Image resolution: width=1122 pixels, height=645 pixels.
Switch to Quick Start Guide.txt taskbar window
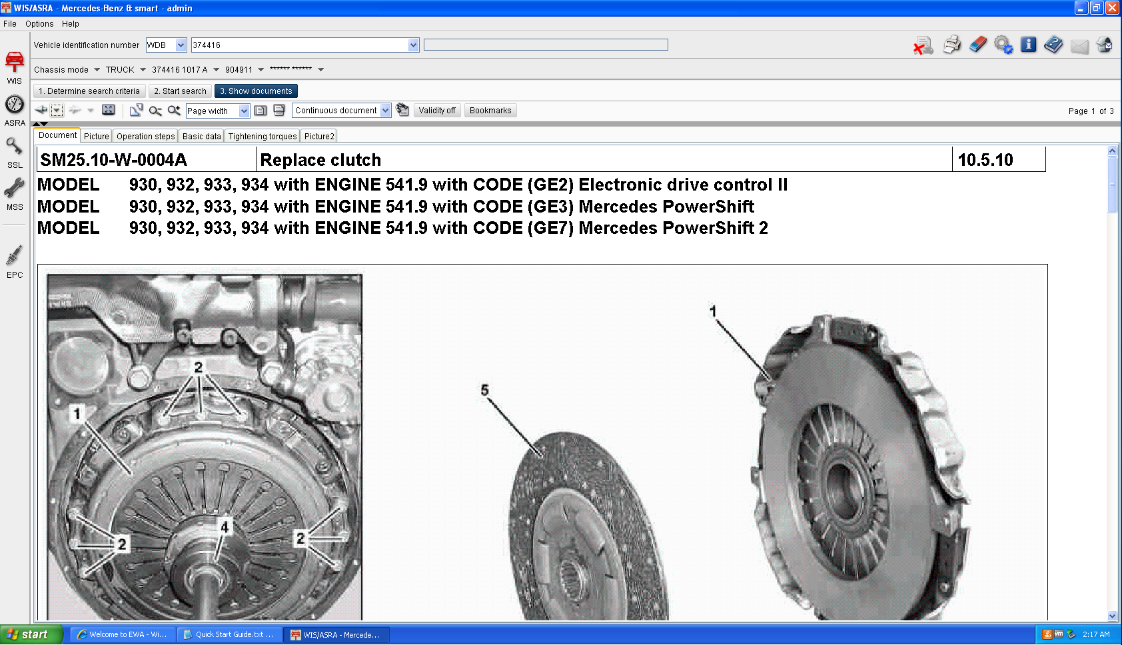(x=229, y=635)
